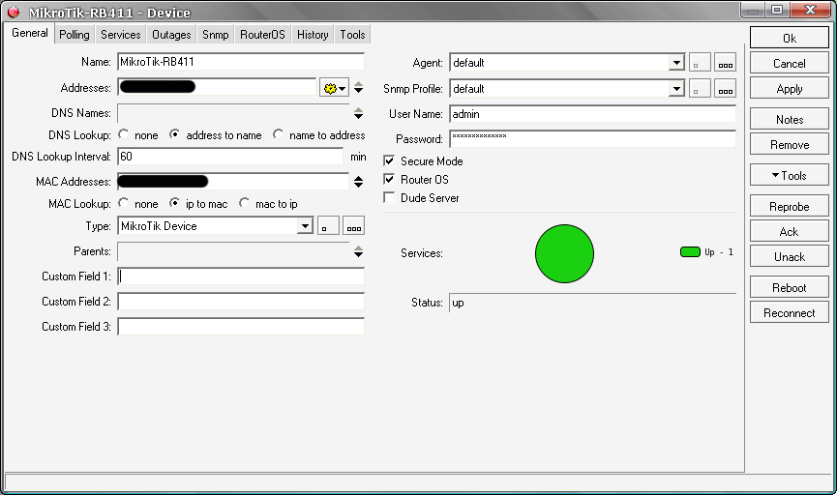Click the Unack button
This screenshot has height=495, width=837.
(789, 256)
